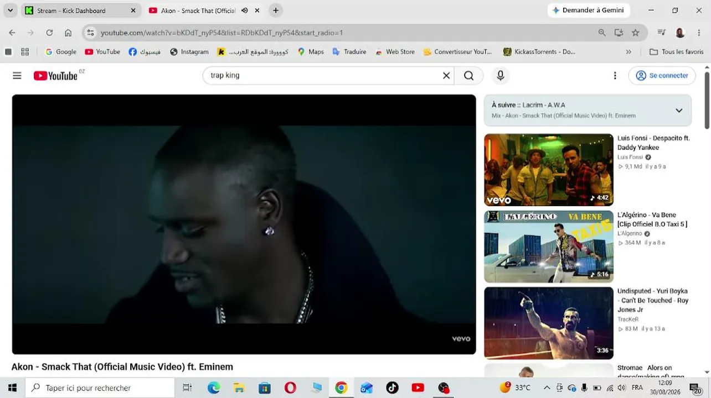Viewport: 711px width, 398px height.
Task: Open the 'Convertisseur YouT...' bookmark
Action: [457, 52]
